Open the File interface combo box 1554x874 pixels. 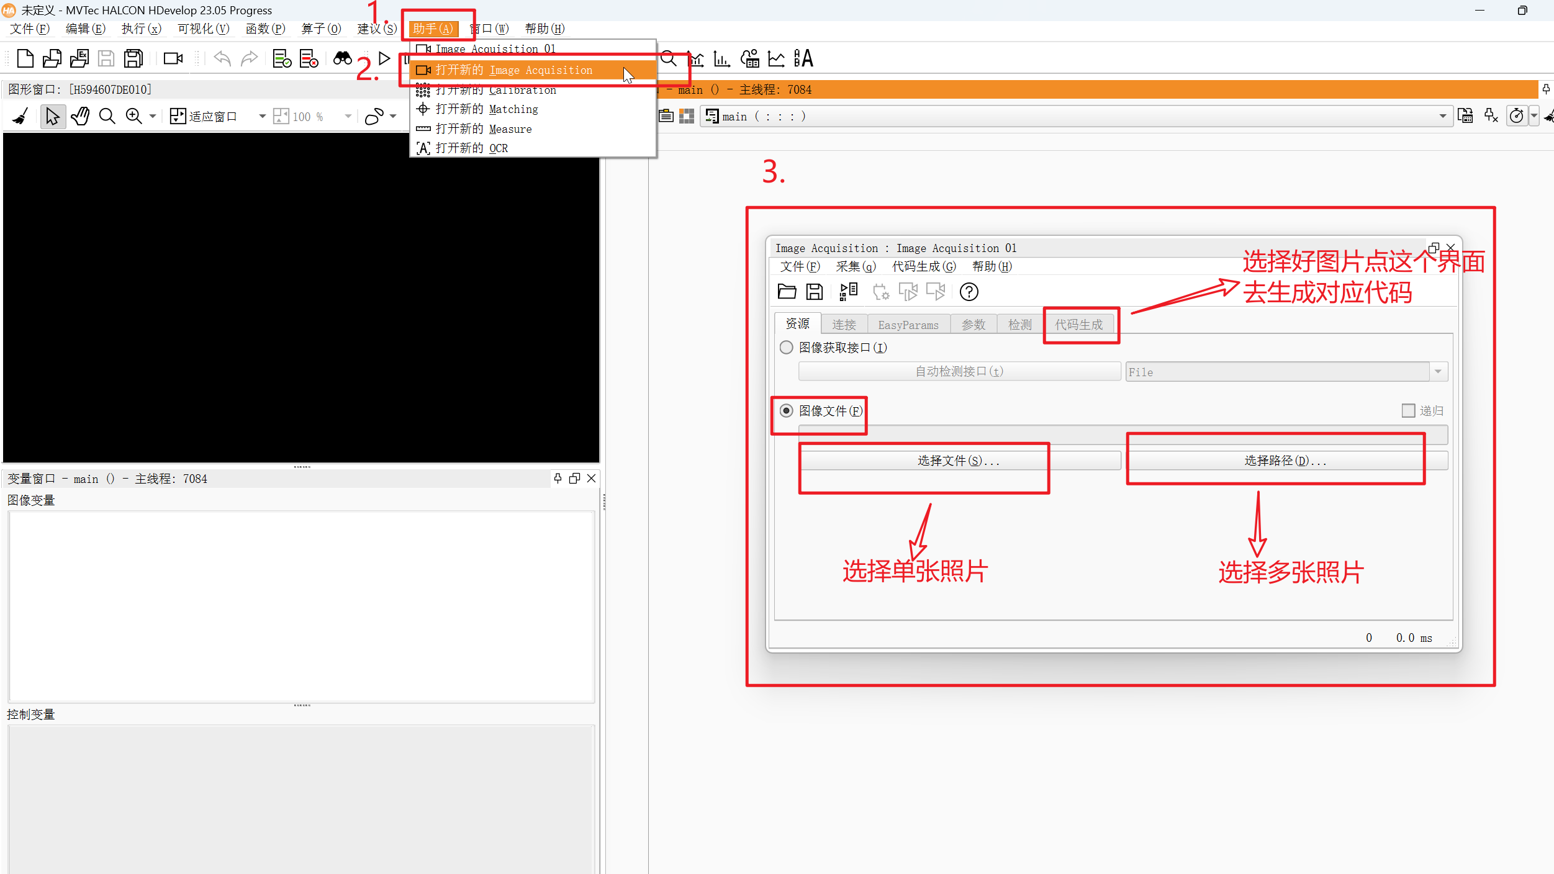(x=1438, y=372)
